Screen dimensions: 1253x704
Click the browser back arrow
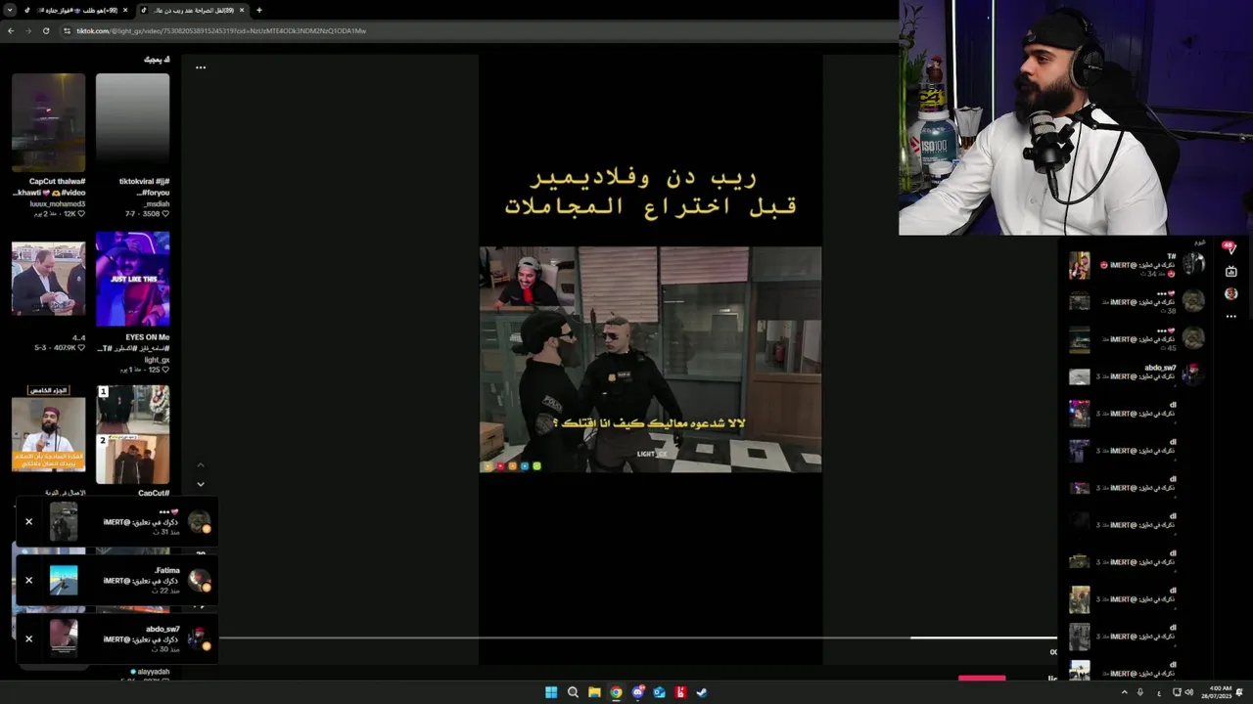pyautogui.click(x=10, y=30)
